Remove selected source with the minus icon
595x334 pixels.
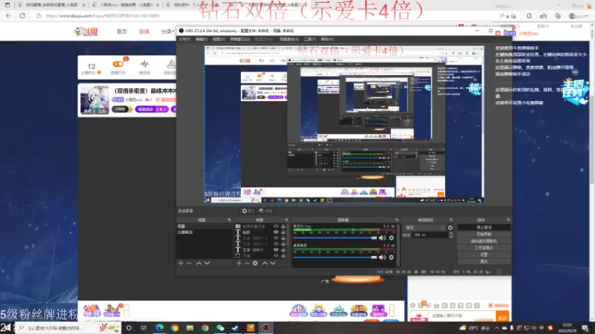[247, 263]
